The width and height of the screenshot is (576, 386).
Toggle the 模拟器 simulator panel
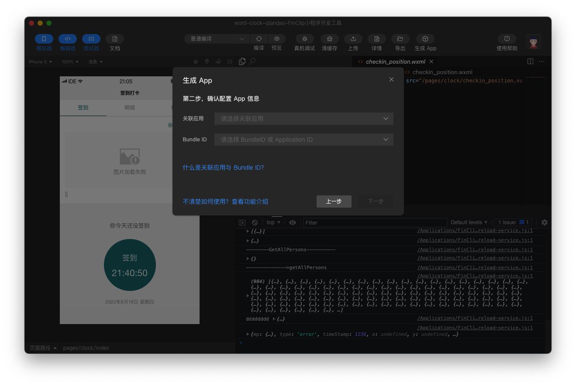(44, 39)
